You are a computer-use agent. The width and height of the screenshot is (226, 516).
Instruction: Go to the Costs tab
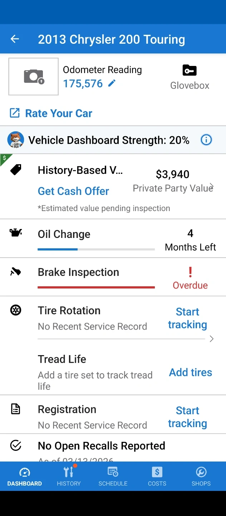tap(157, 476)
